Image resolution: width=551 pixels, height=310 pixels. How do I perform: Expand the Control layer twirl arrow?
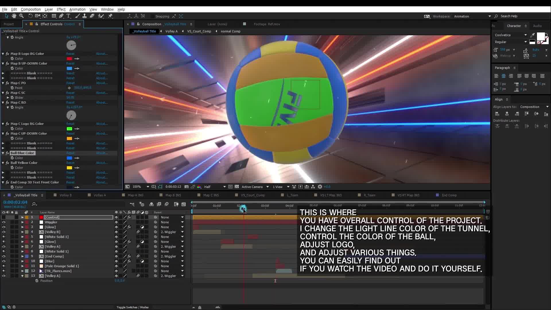[22, 217]
